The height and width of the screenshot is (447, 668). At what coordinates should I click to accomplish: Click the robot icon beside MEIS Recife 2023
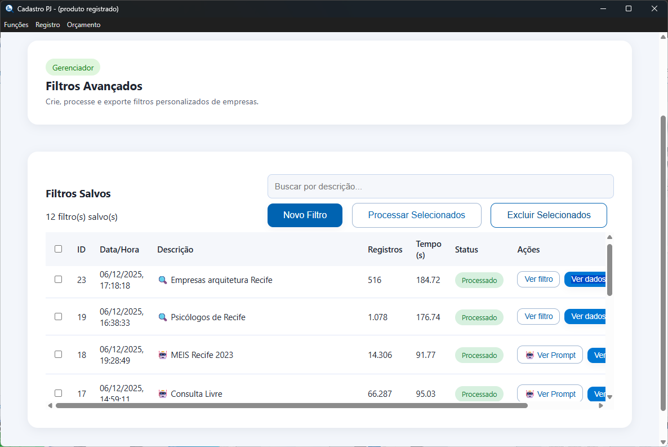pos(163,355)
